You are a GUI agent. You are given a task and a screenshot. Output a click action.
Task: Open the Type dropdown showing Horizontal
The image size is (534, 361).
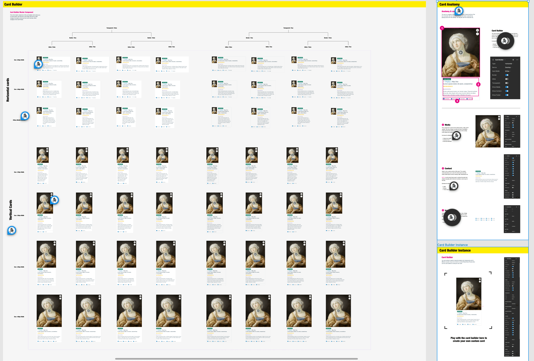click(x=509, y=64)
